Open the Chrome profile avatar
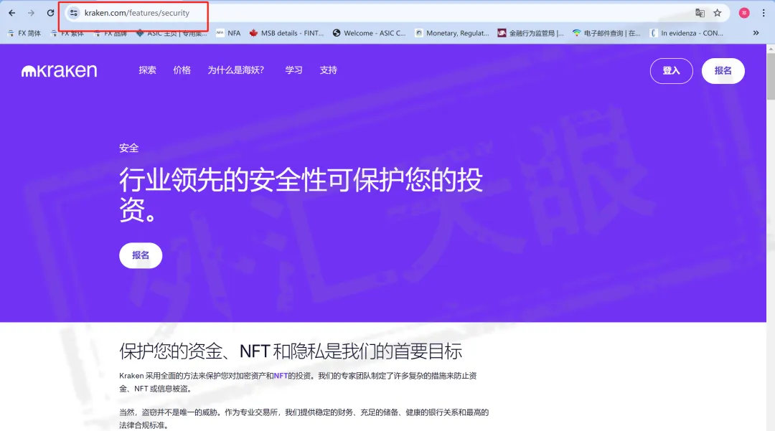The image size is (775, 431). click(x=744, y=13)
